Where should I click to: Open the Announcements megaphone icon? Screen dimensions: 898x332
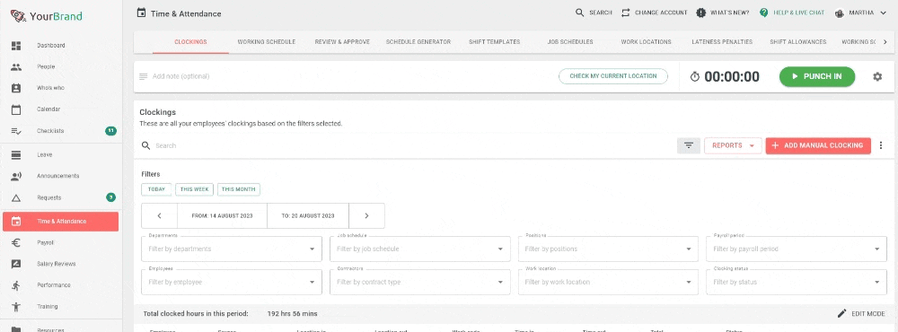click(16, 176)
